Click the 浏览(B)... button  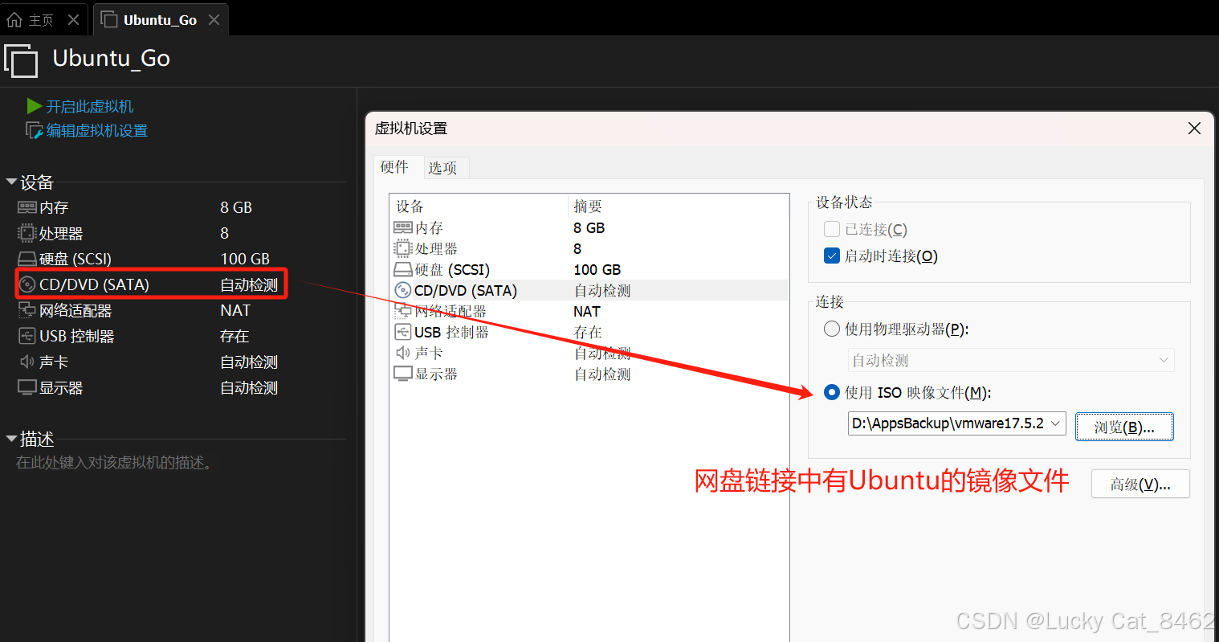coord(1124,427)
